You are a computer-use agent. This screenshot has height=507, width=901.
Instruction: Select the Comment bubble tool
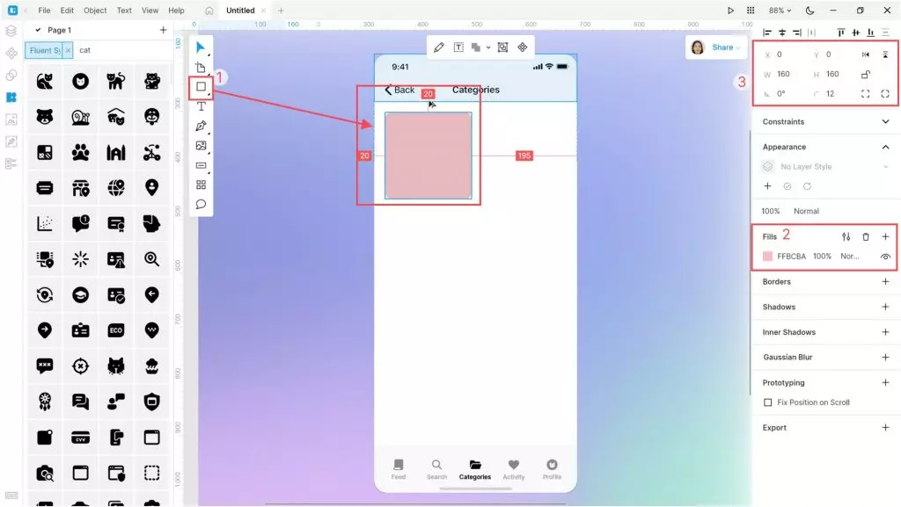pyautogui.click(x=201, y=204)
